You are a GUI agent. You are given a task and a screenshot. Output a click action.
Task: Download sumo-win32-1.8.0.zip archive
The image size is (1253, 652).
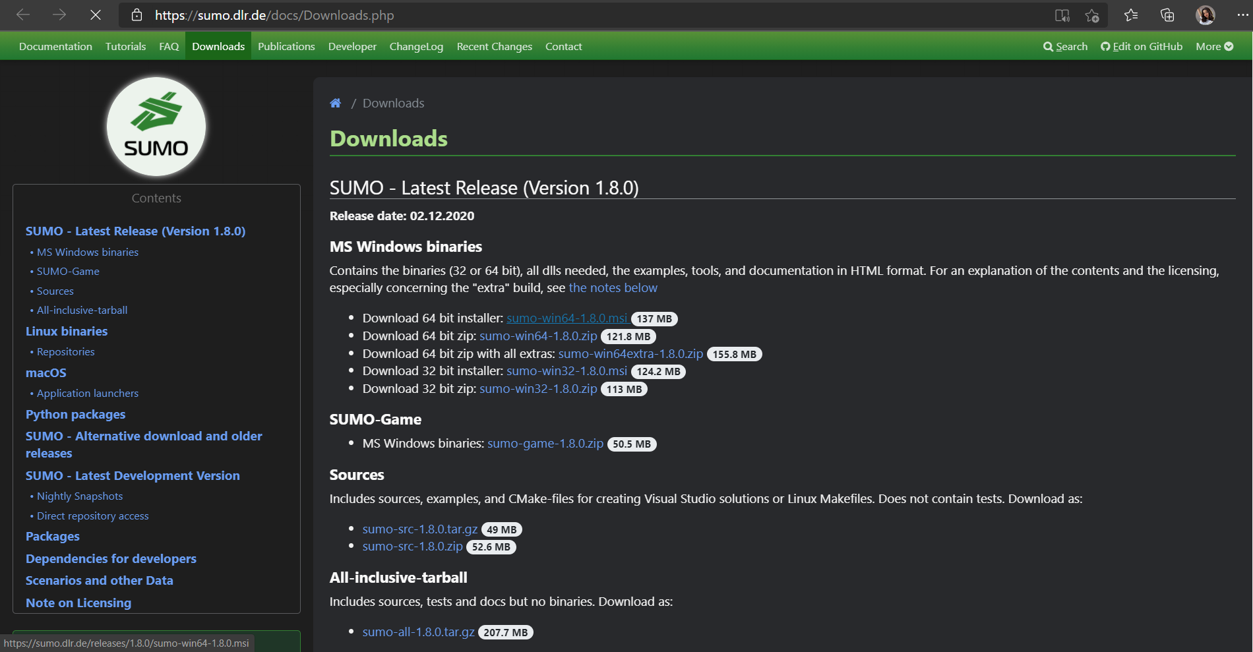point(538,389)
